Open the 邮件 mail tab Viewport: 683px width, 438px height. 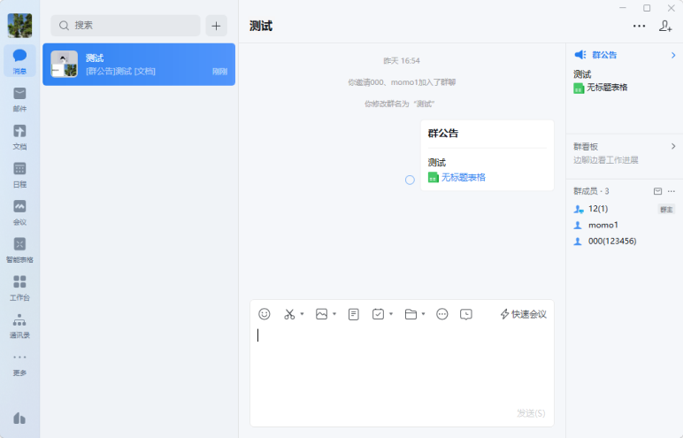pyautogui.click(x=19, y=99)
